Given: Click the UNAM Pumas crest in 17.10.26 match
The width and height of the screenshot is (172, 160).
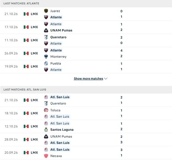Looking at the screenshot, I should 46,30.
